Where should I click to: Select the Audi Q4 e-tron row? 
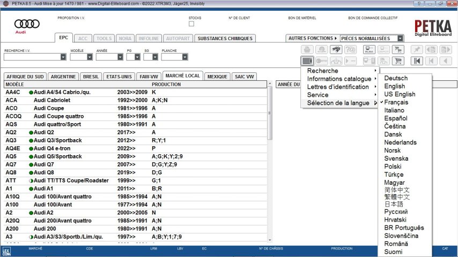point(136,148)
